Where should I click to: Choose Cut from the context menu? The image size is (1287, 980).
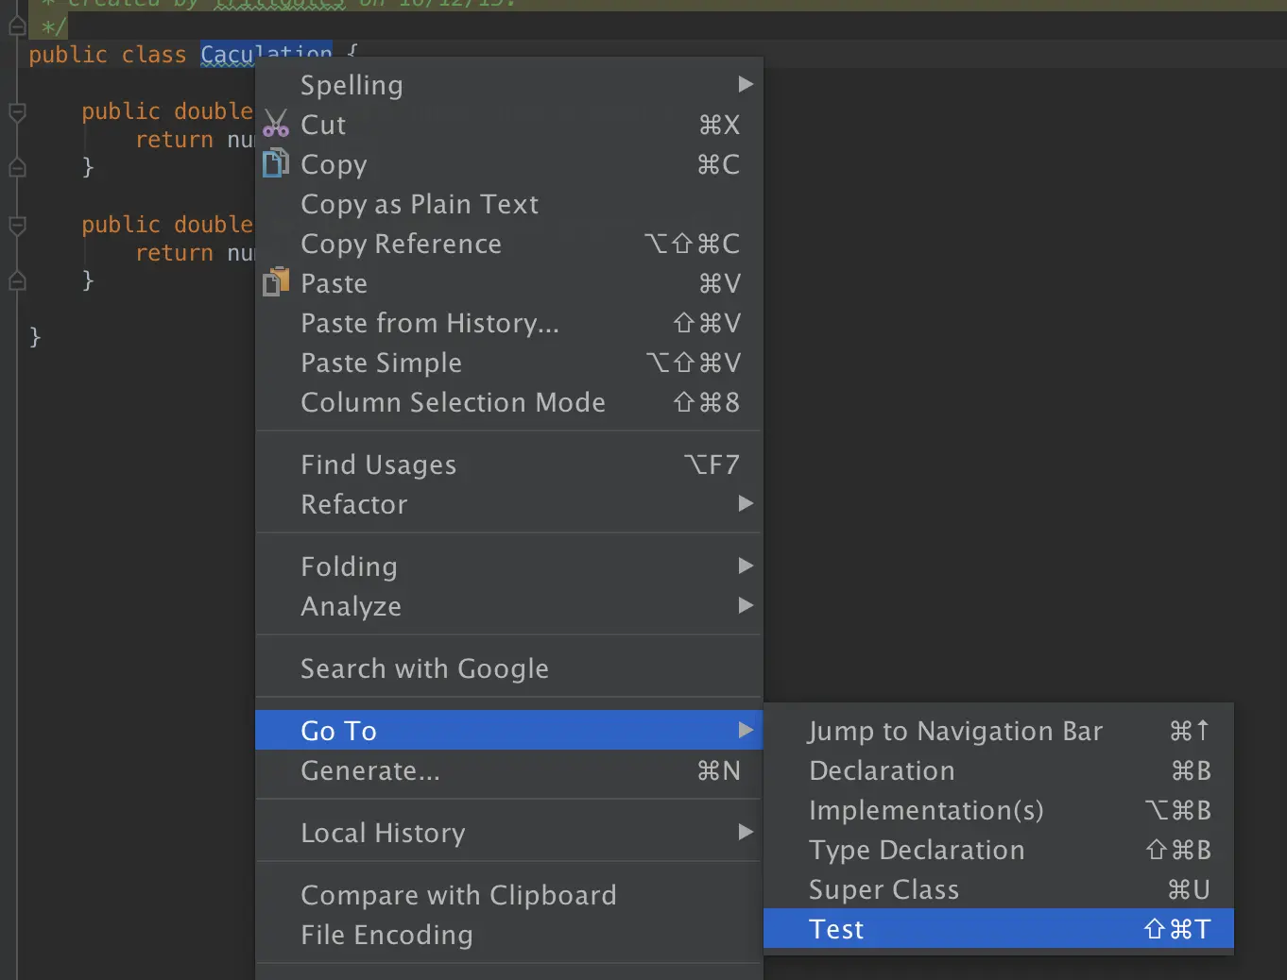pos(508,125)
